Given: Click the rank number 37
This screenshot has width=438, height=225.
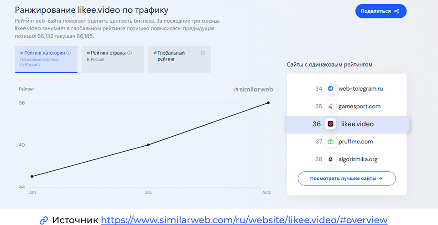Looking at the screenshot, I should pos(319,142).
